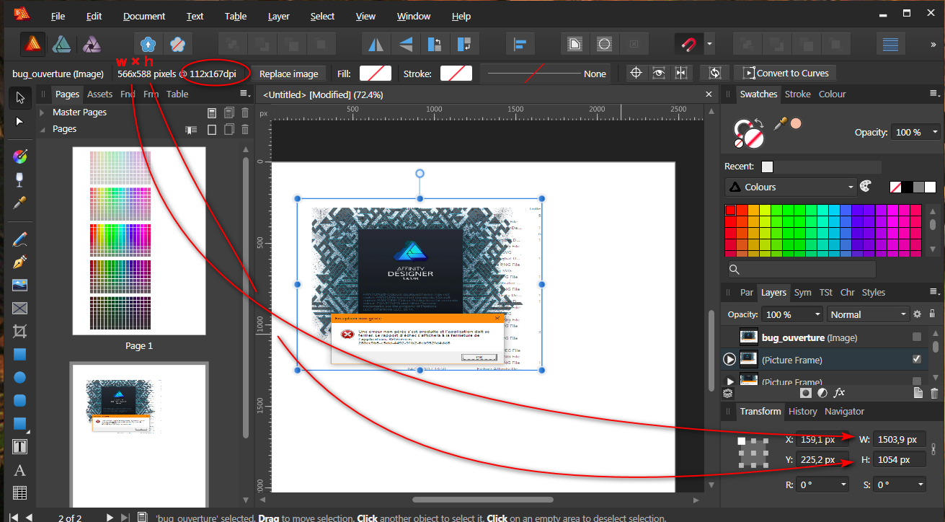Select the Move tool

20,97
